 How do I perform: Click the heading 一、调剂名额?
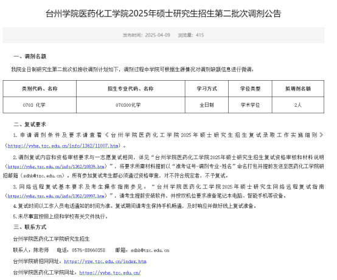(x=30, y=56)
